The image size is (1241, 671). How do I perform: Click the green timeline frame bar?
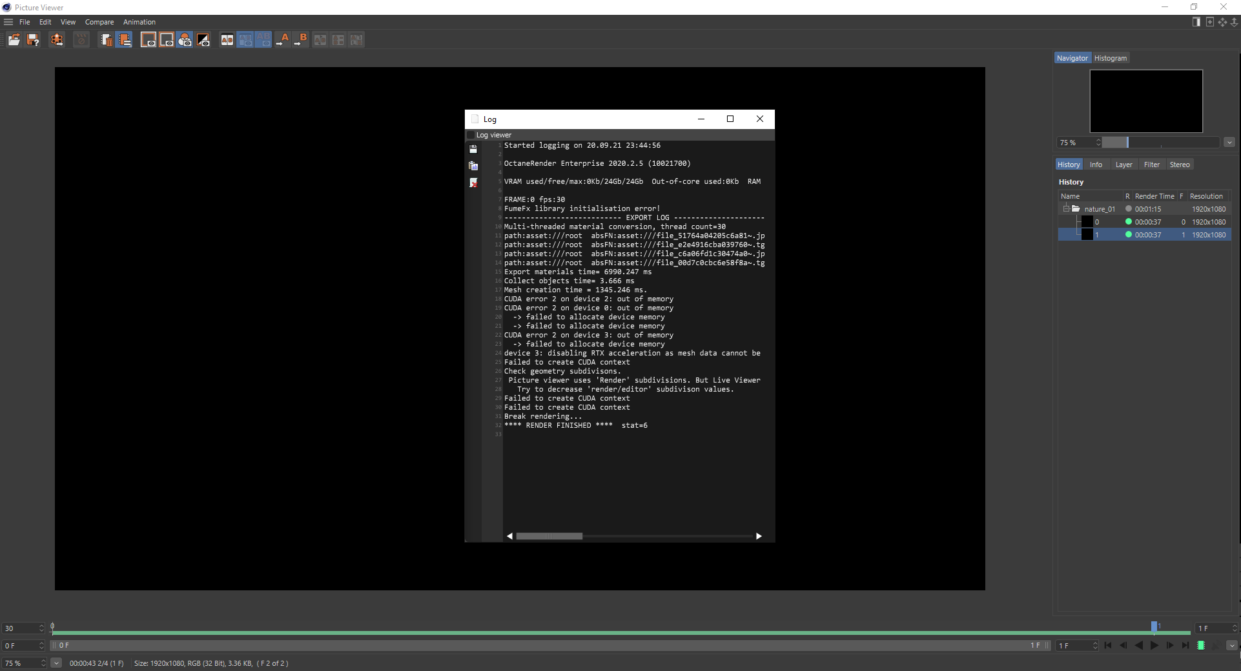tap(621, 633)
